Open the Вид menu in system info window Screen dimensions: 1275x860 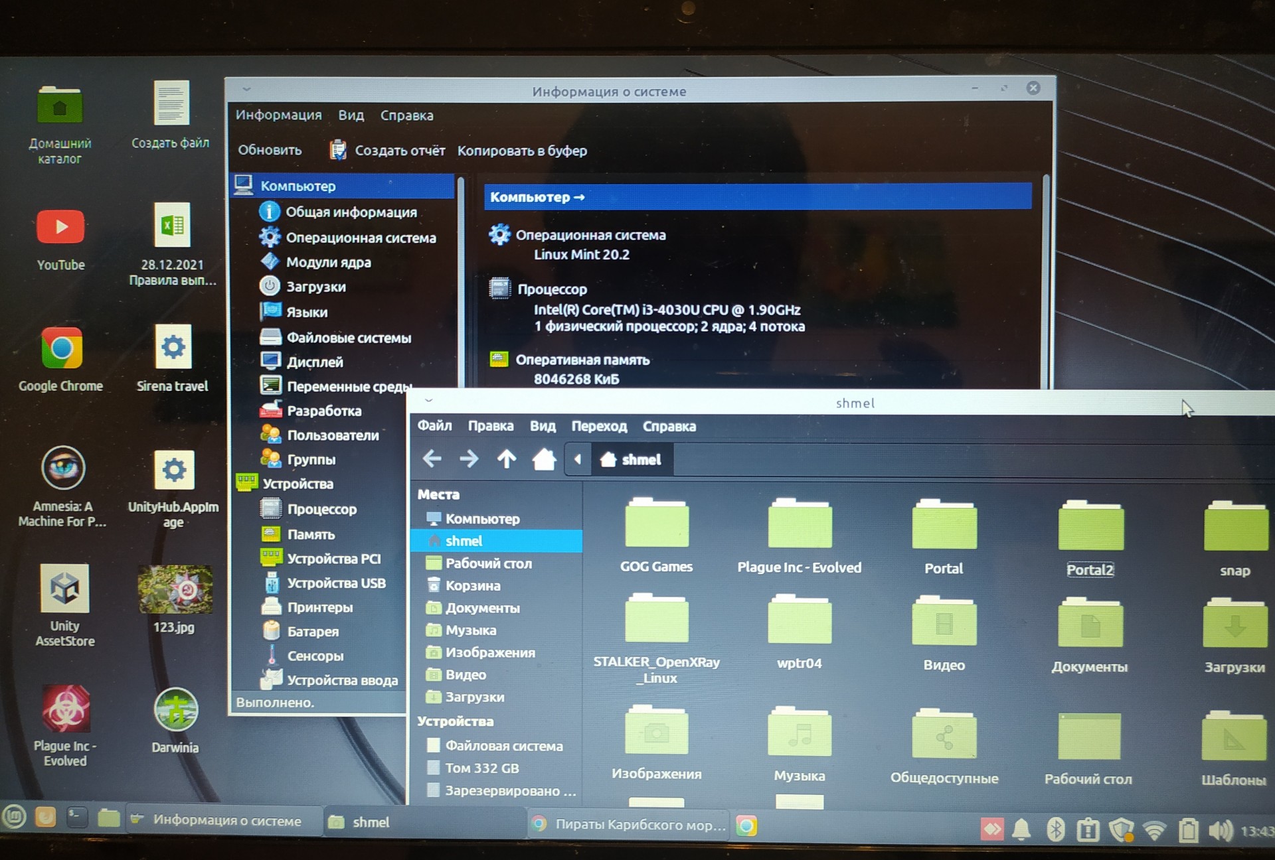tap(351, 115)
